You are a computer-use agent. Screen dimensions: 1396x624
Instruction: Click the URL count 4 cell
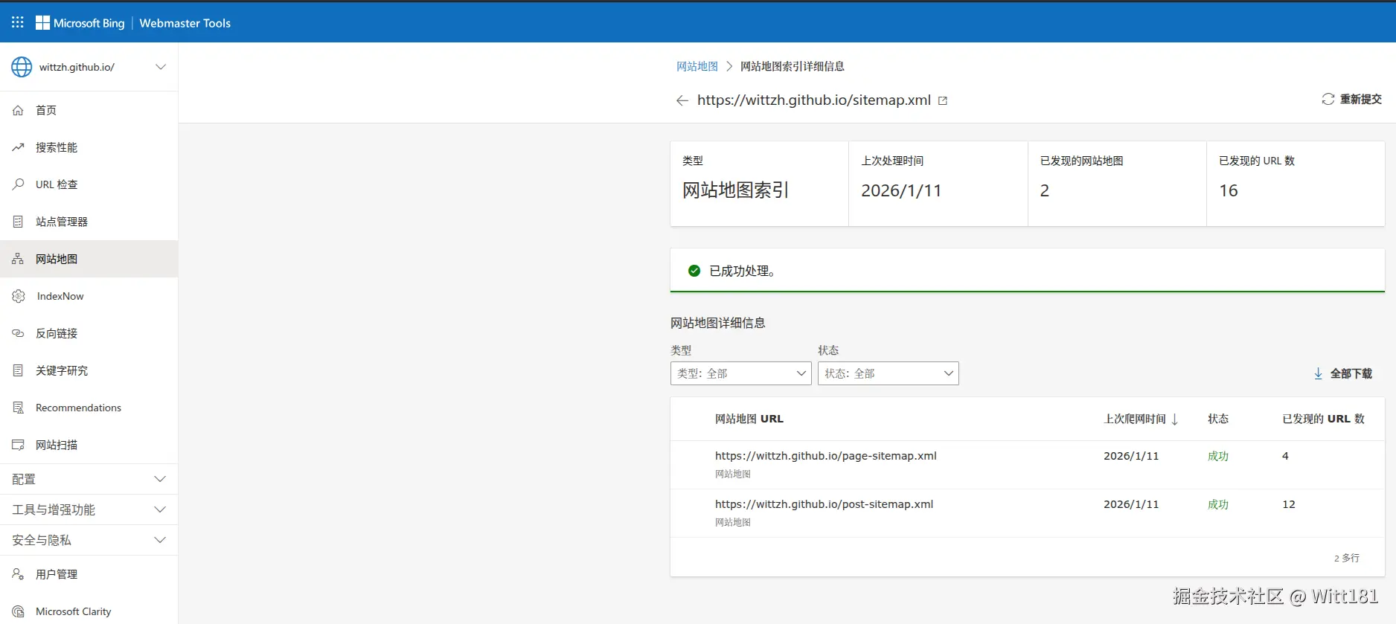pyautogui.click(x=1285, y=456)
